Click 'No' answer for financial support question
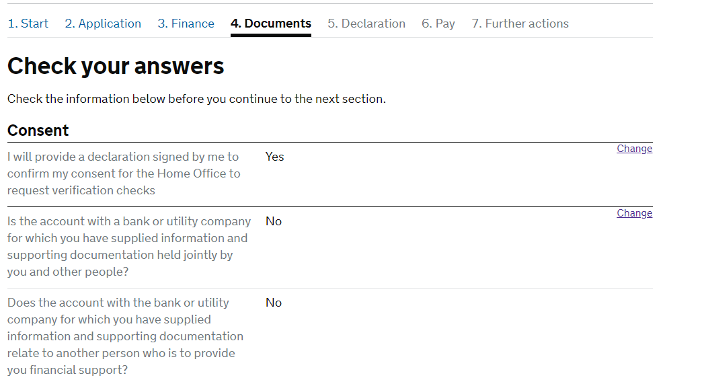 [274, 303]
